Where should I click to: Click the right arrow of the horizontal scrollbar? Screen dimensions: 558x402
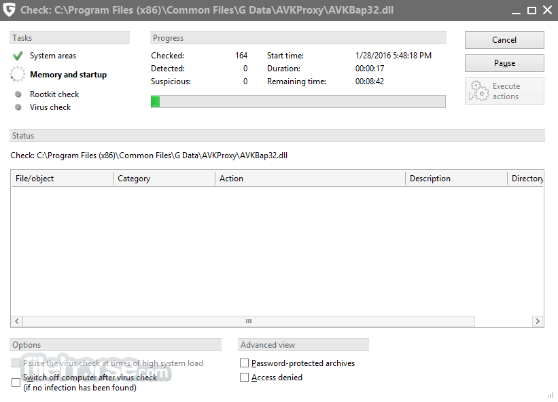538,321
